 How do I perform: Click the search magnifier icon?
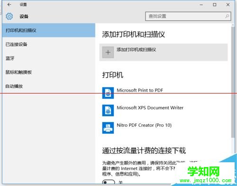(x=227, y=16)
